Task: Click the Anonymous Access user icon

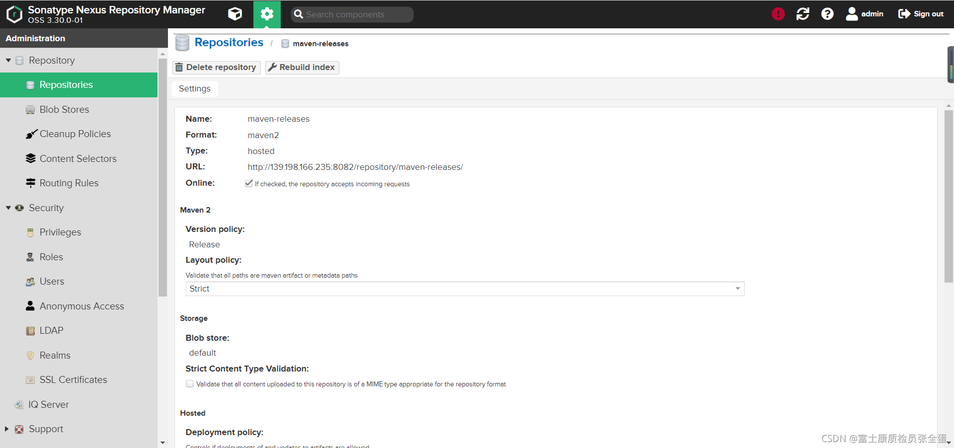Action: coord(30,305)
